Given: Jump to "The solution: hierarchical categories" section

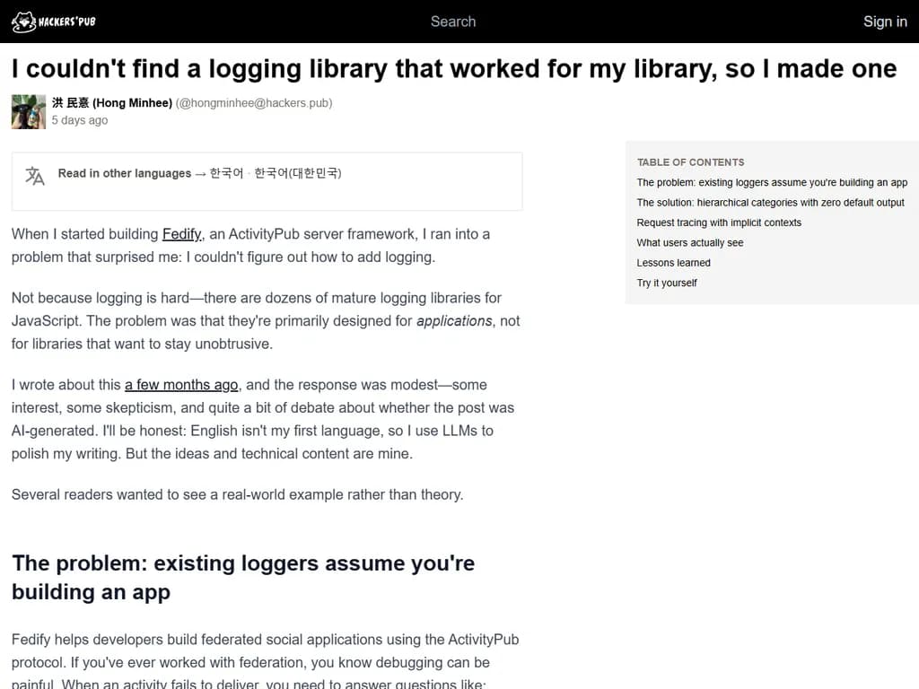Looking at the screenshot, I should coord(770,202).
